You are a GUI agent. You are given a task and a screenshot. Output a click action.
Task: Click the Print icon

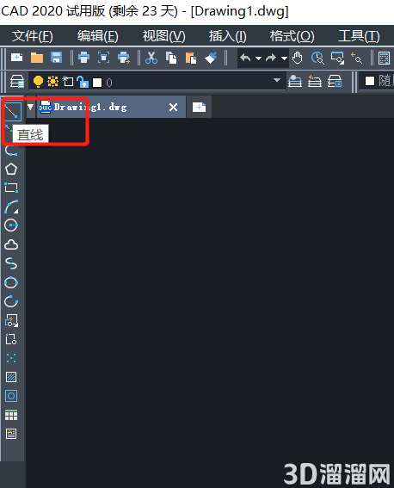(x=84, y=58)
